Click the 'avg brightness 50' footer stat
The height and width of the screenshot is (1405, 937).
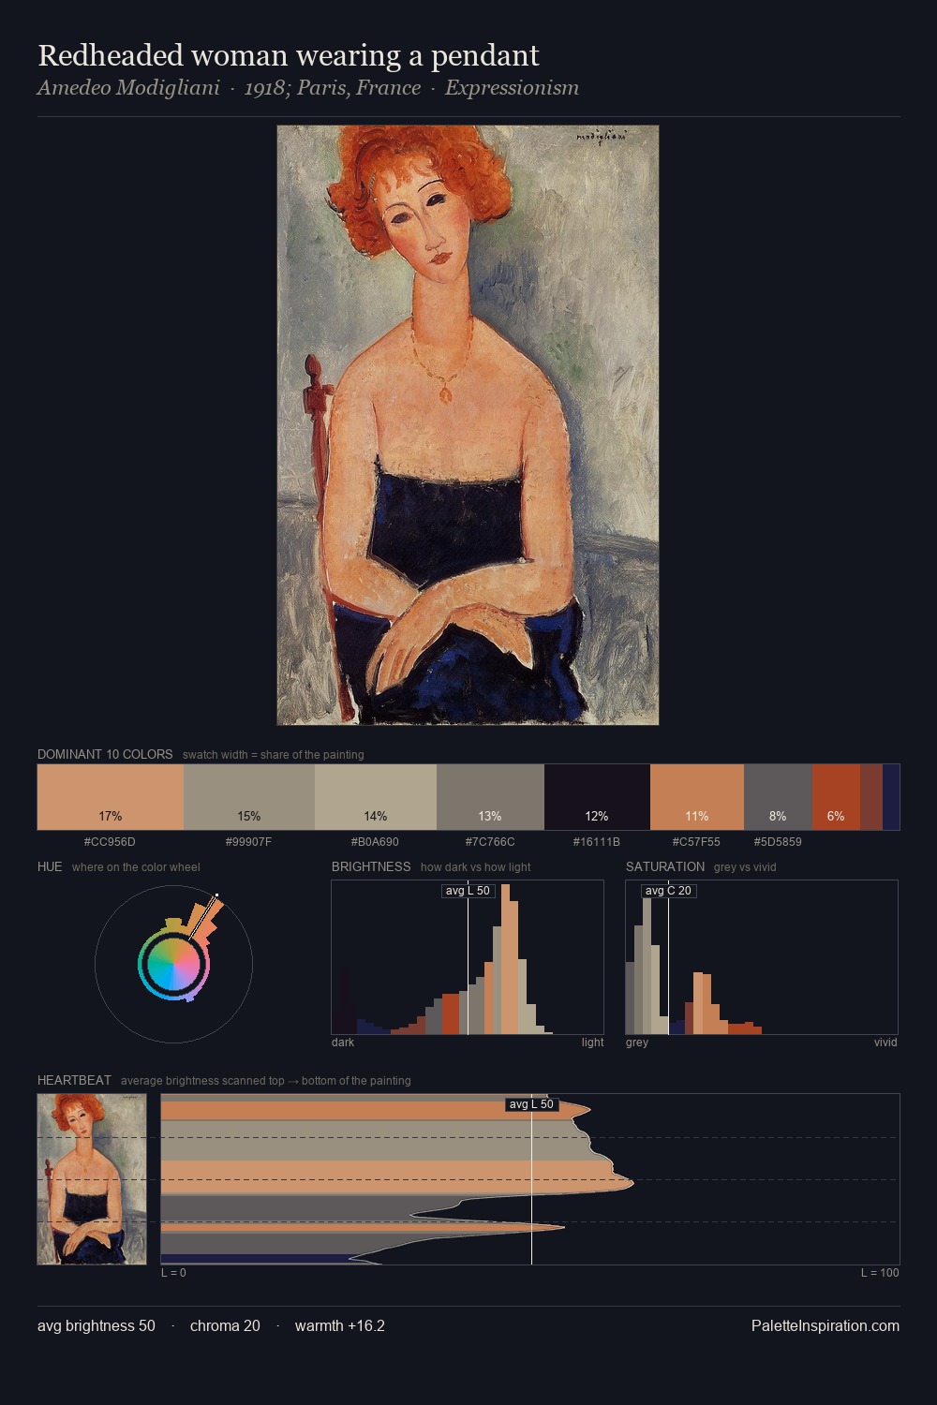(x=97, y=1325)
